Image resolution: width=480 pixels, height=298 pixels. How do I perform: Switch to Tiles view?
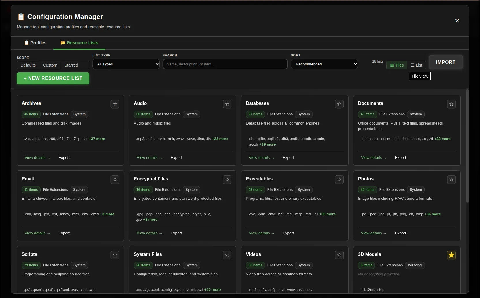click(x=397, y=65)
